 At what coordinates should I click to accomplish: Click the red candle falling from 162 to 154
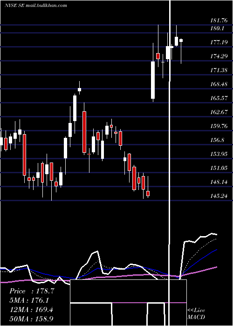pyautogui.click(x=84, y=132)
